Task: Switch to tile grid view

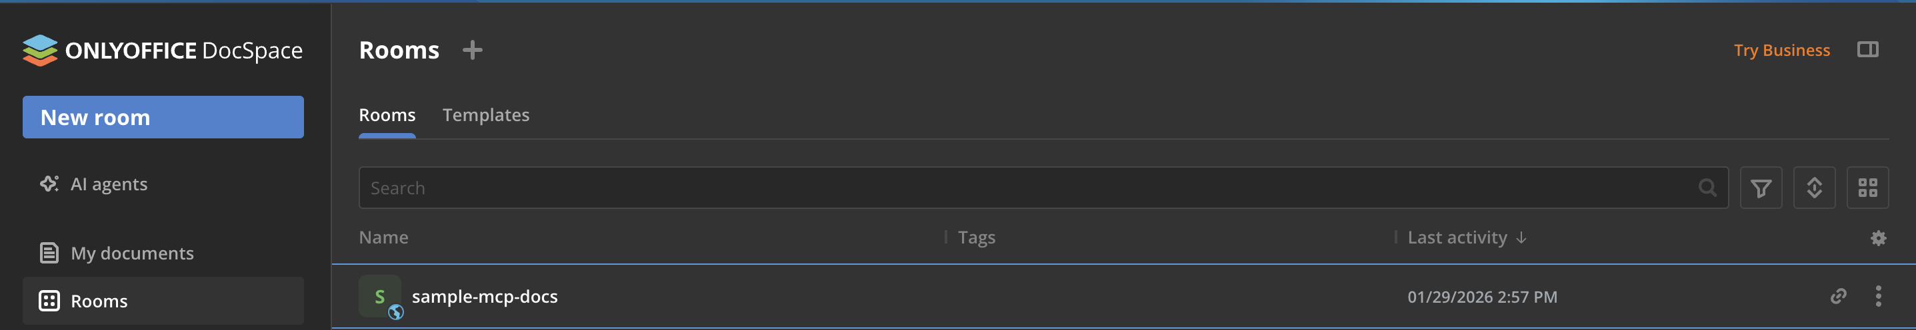Action: pos(1867,188)
